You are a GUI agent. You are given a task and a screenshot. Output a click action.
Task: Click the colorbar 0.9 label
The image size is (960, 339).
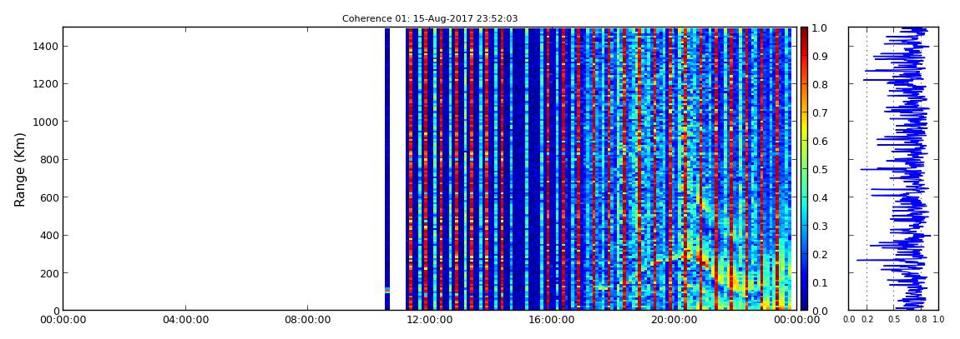coord(819,56)
